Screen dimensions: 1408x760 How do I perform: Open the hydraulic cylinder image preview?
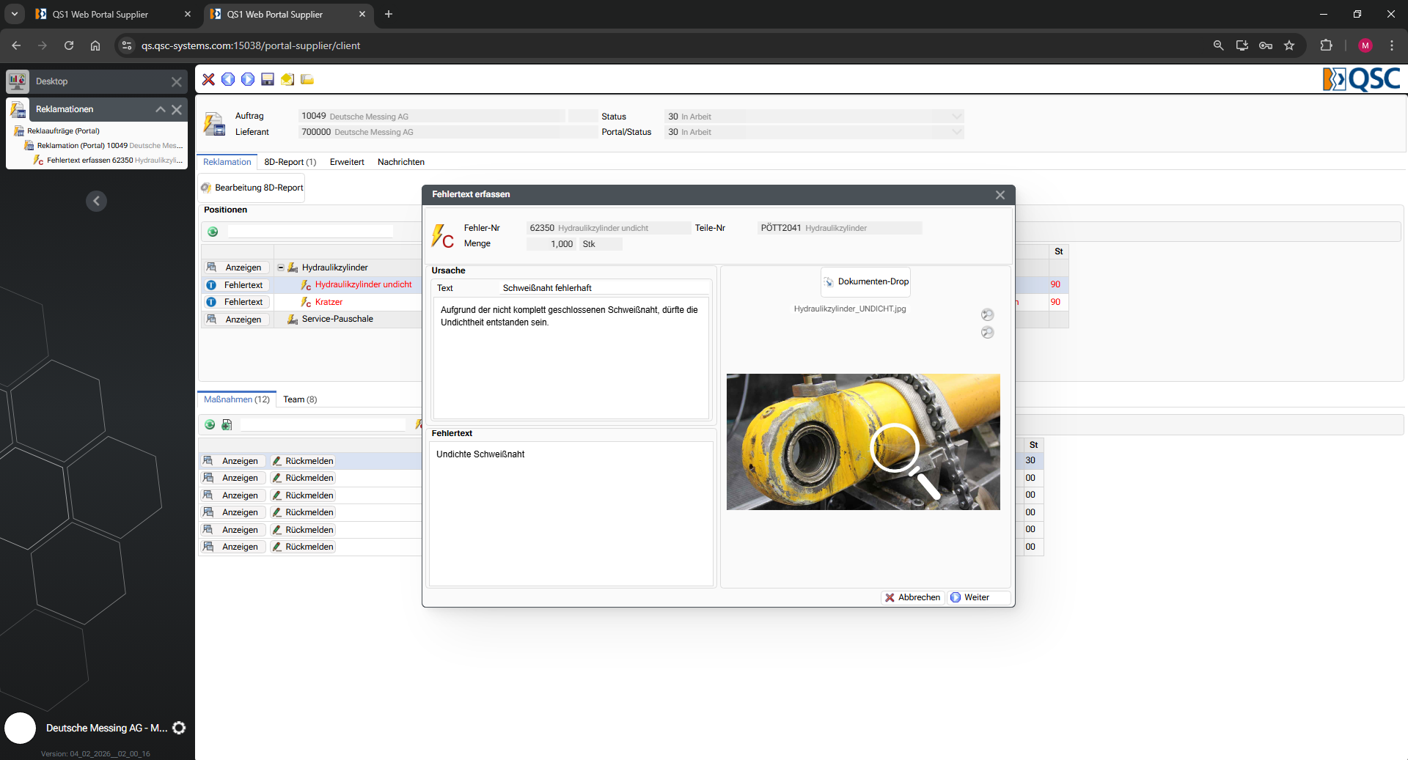(x=863, y=442)
